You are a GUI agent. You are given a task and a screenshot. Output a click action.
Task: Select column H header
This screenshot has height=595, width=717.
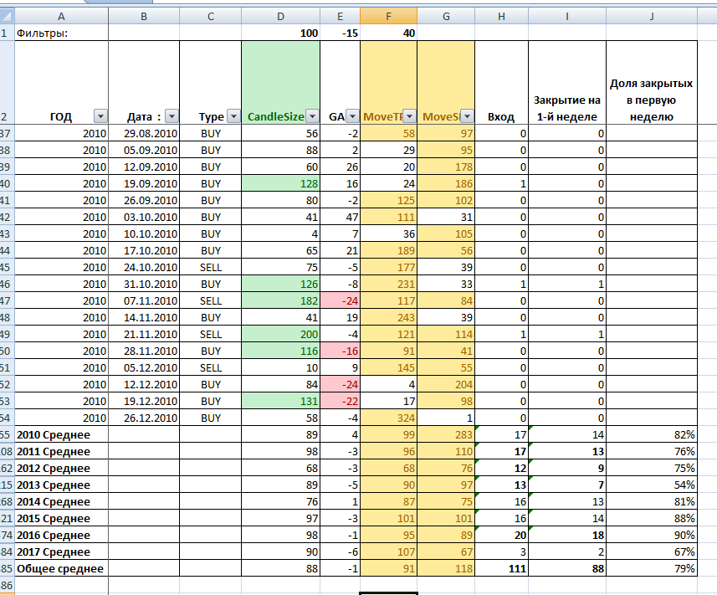click(502, 17)
